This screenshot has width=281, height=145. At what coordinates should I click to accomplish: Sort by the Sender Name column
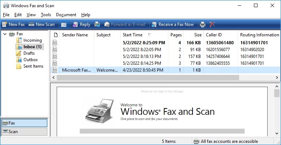(77, 35)
